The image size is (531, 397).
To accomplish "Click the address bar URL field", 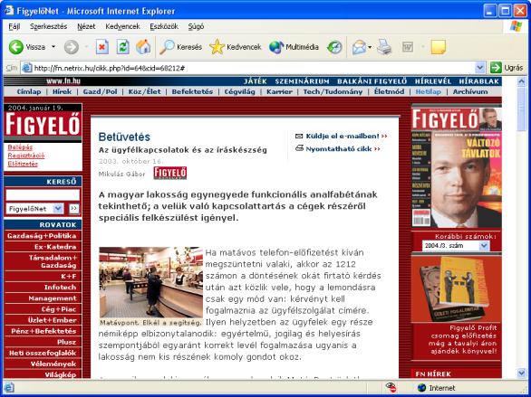I will pyautogui.click(x=253, y=68).
